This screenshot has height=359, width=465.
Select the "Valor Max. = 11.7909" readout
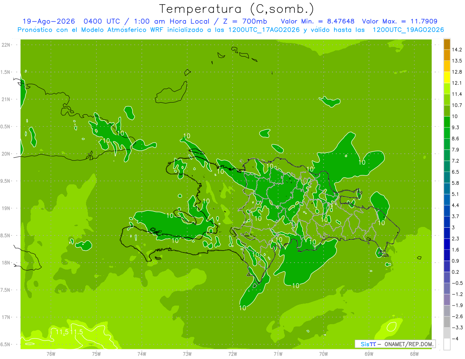tap(400, 22)
